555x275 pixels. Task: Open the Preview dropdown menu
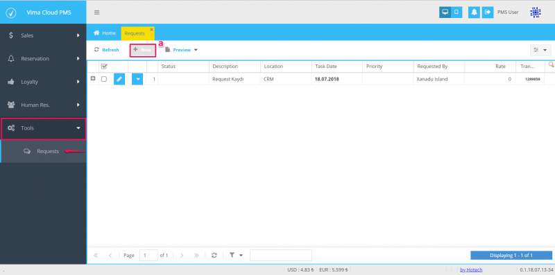click(x=181, y=50)
